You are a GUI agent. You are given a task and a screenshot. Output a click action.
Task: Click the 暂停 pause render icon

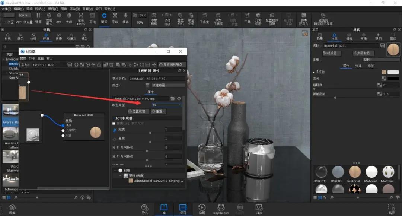click(38, 19)
